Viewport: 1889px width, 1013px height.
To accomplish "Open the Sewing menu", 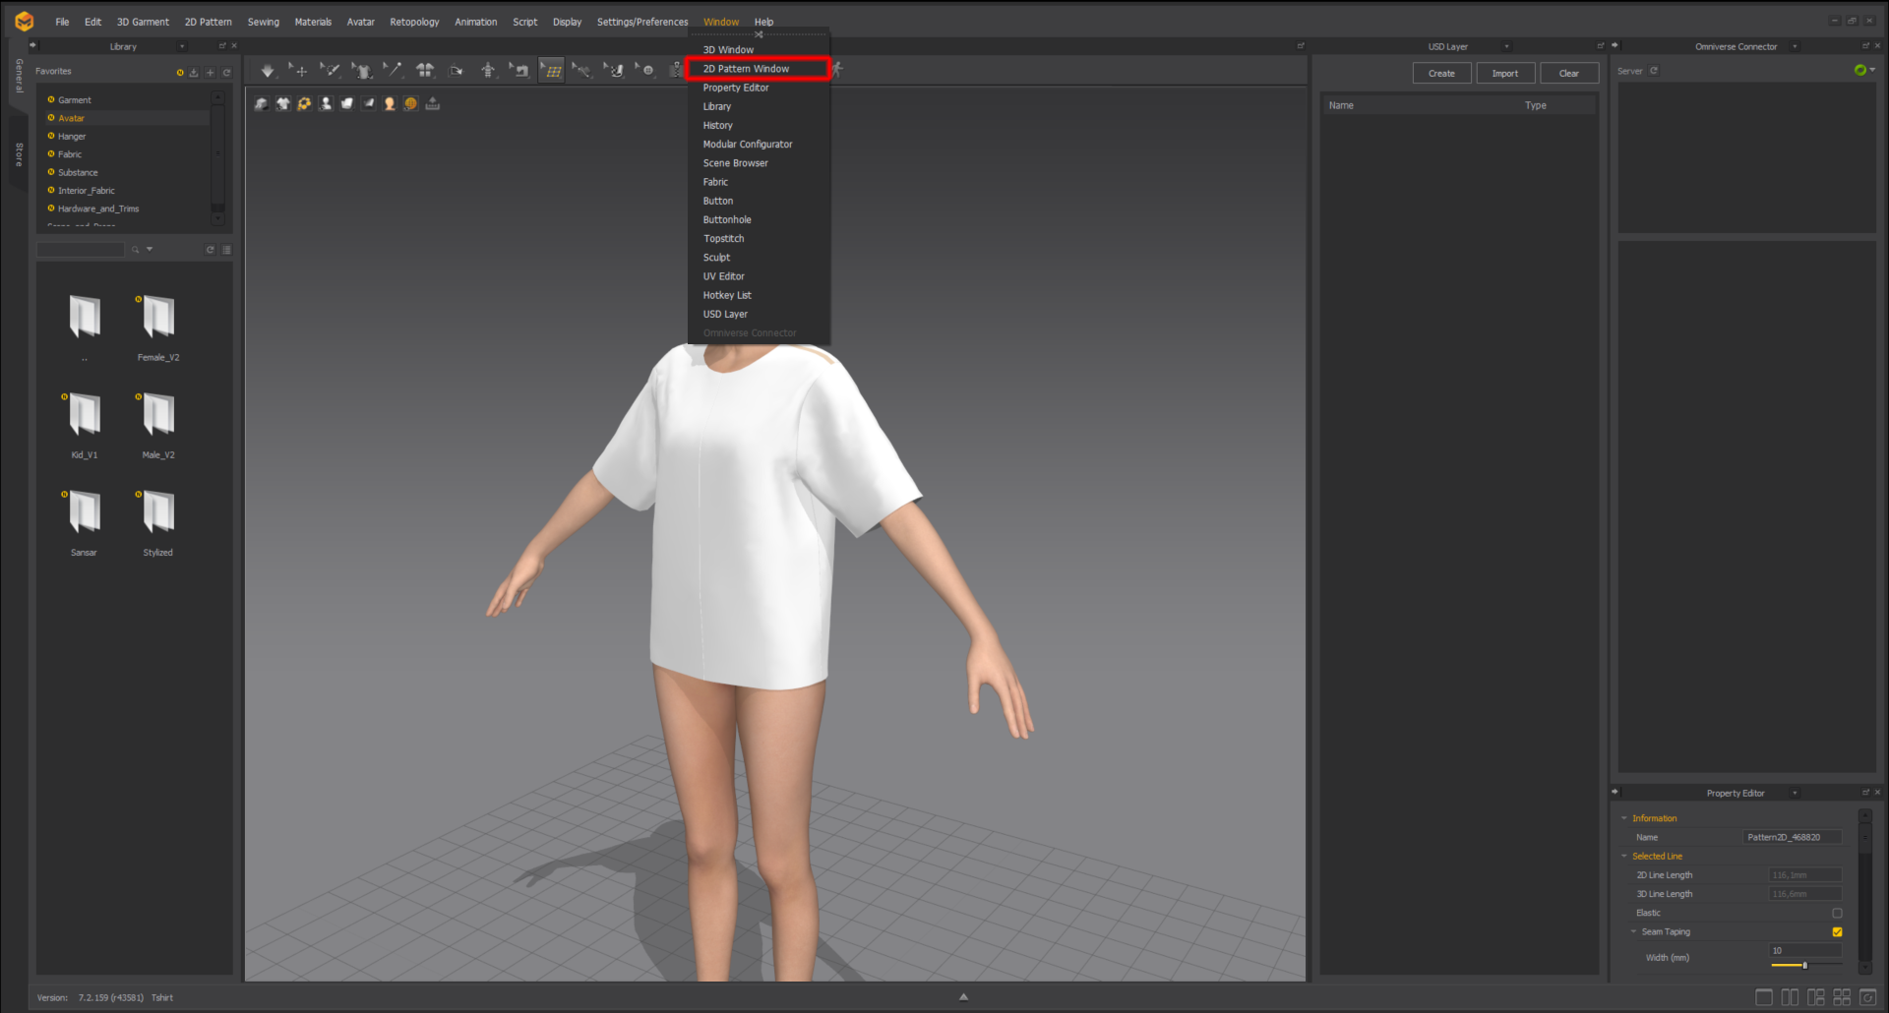I will (263, 21).
